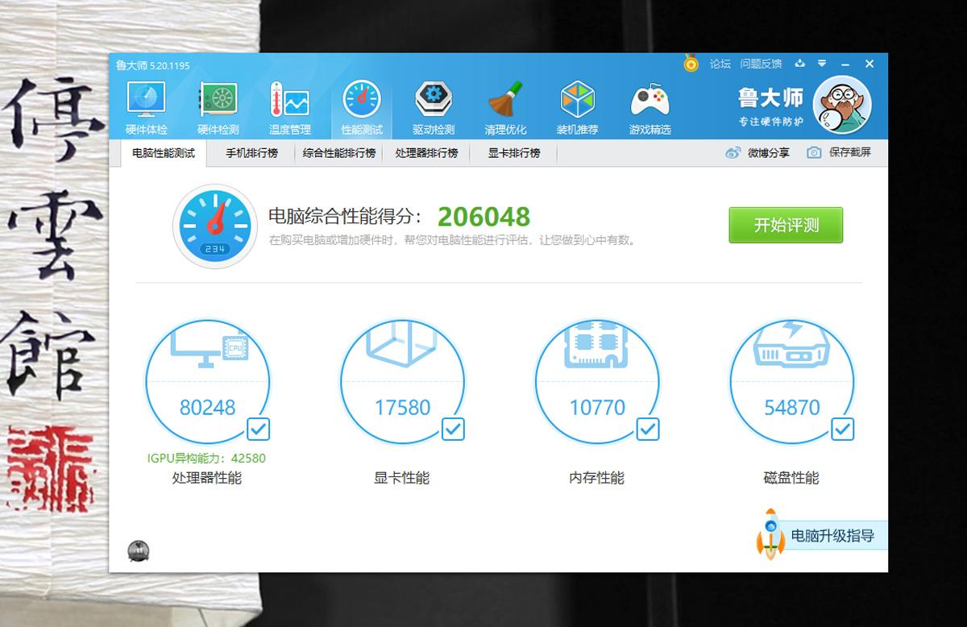Click the disk score 54870
Screen dimensions: 967x627
[792, 408]
